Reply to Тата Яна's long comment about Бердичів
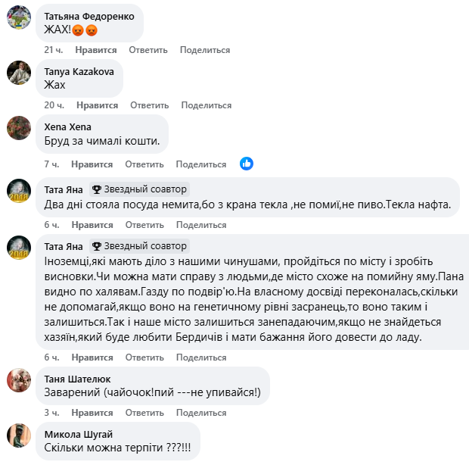Image resolution: width=469 pixels, height=462 pixels. click(144, 357)
